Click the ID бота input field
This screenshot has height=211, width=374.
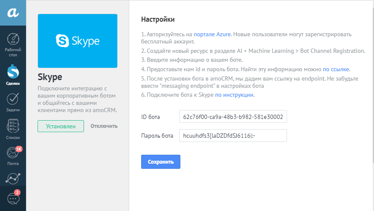coord(233,117)
